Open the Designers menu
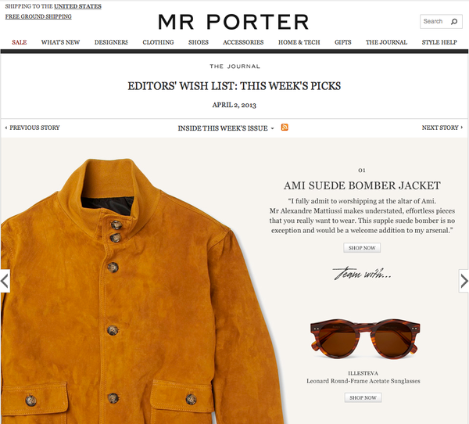469x424 pixels. 111,42
